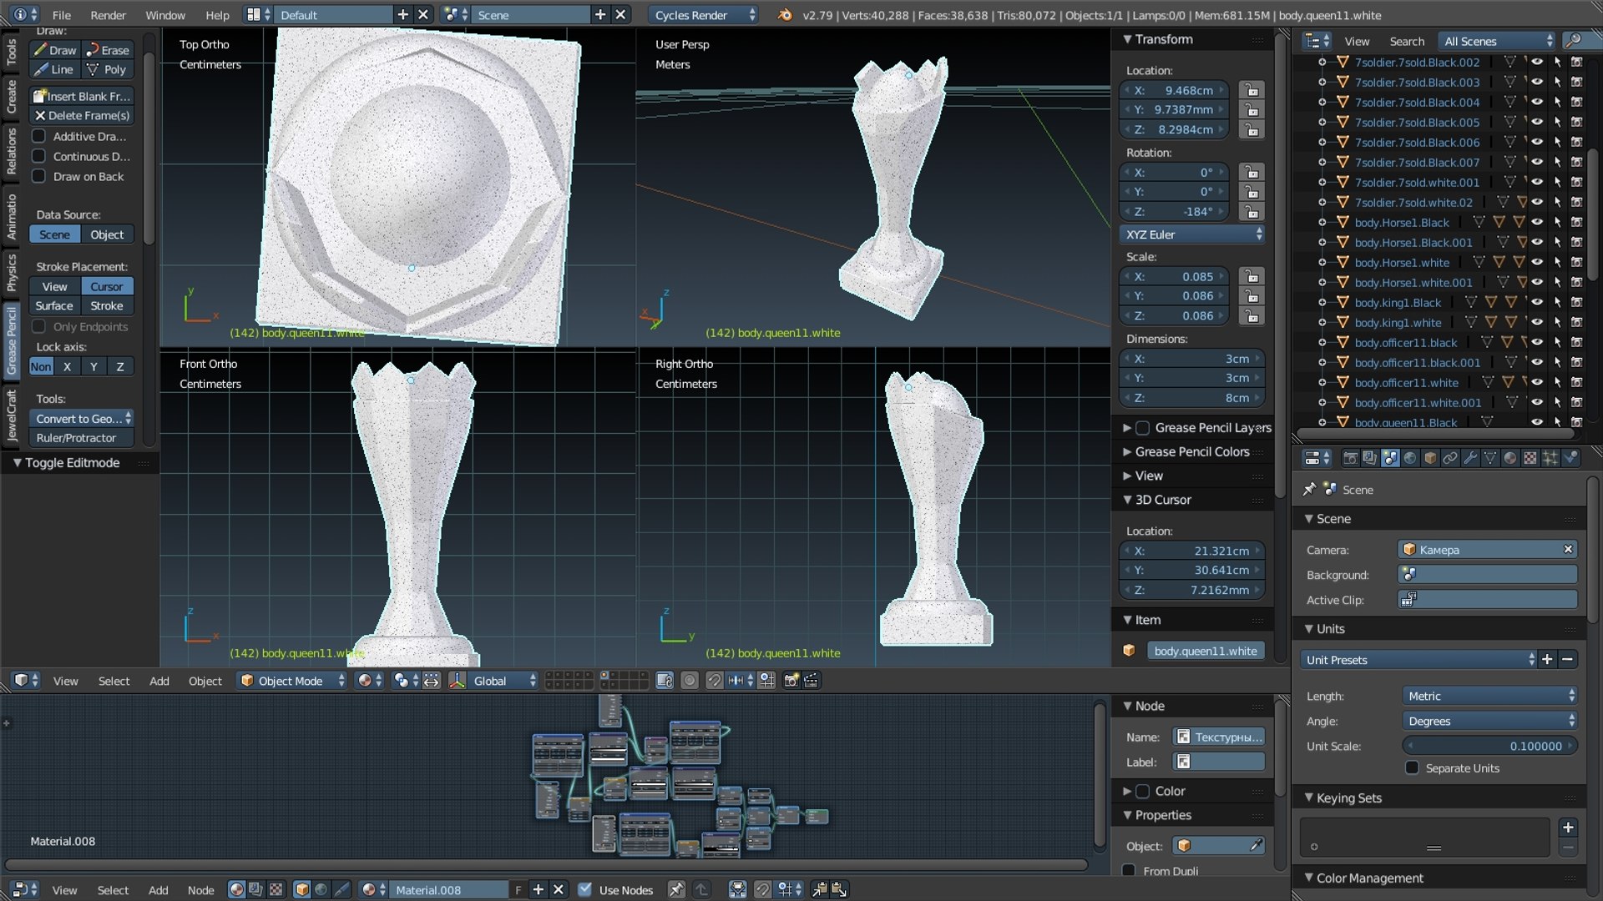
Task: Click the Convert to Geometry button
Action: [x=82, y=419]
